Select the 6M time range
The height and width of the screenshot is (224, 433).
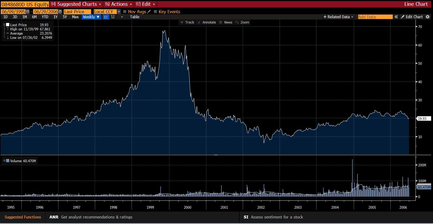click(34, 17)
